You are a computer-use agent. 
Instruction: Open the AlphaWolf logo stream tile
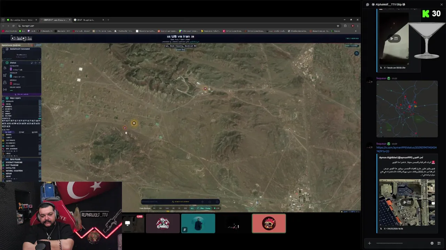[x=163, y=223]
